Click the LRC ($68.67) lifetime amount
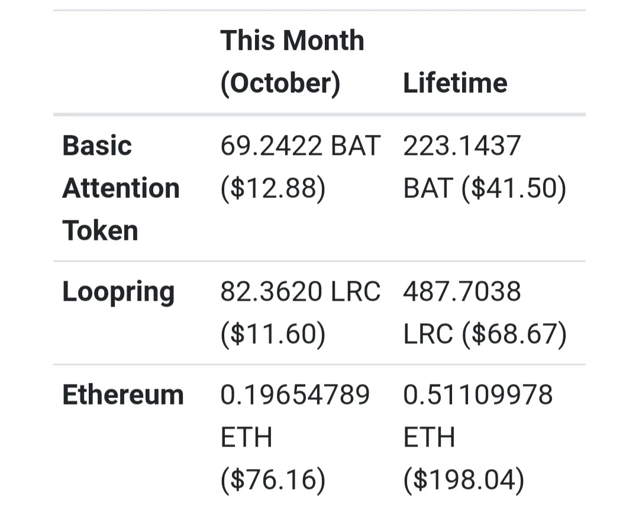The width and height of the screenshot is (639, 508). (485, 334)
